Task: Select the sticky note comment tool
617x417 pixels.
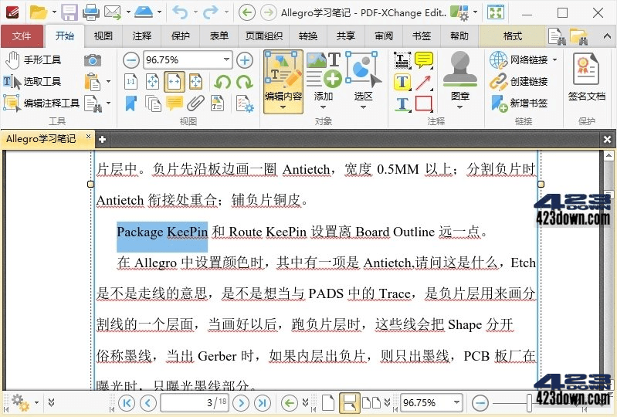Action: [423, 60]
